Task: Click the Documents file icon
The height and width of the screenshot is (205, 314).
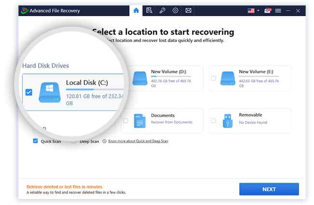Action: coord(139,121)
